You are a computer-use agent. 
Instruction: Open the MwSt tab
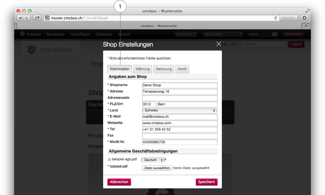coord(182,69)
